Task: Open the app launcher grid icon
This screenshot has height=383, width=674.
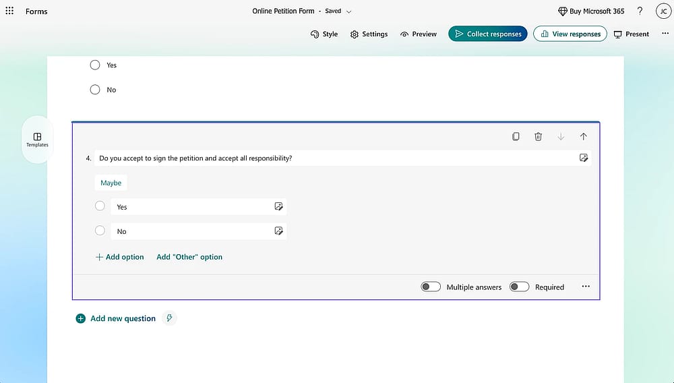Action: [x=9, y=11]
